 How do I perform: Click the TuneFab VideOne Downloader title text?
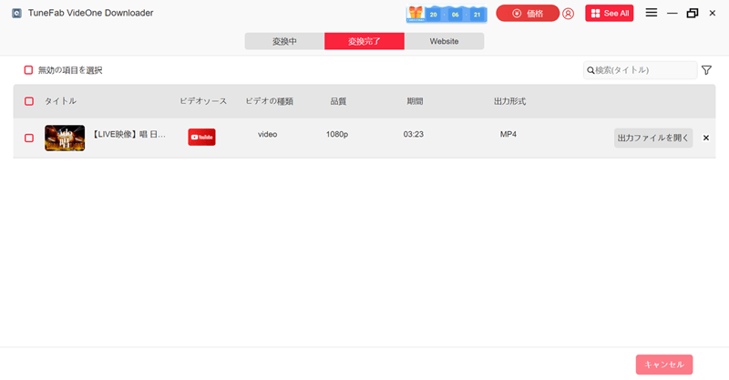90,13
